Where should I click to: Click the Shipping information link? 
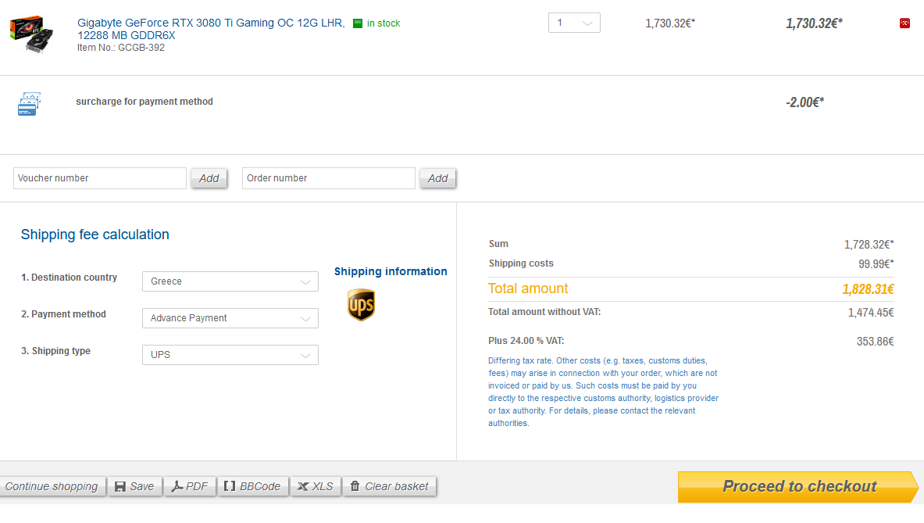coord(391,271)
